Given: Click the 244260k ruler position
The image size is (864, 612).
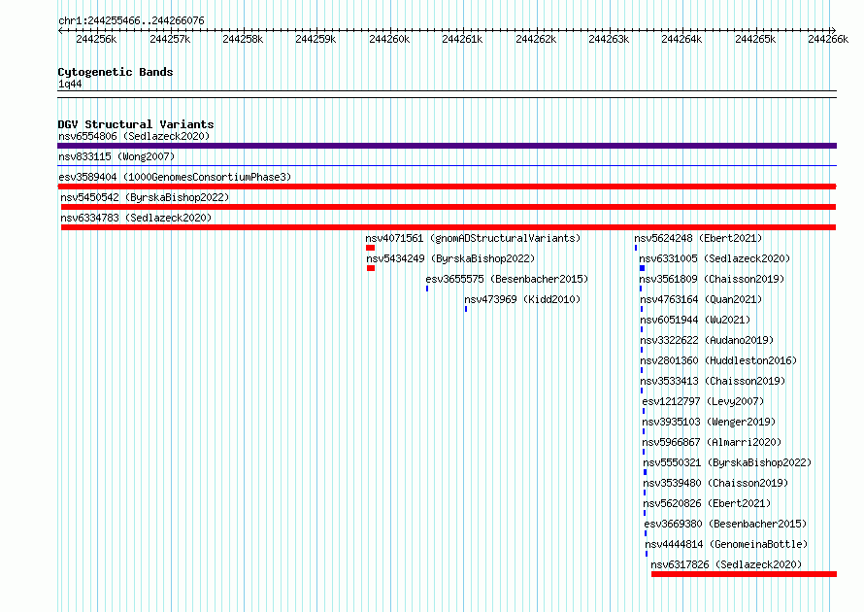Looking at the screenshot, I should point(389,39).
